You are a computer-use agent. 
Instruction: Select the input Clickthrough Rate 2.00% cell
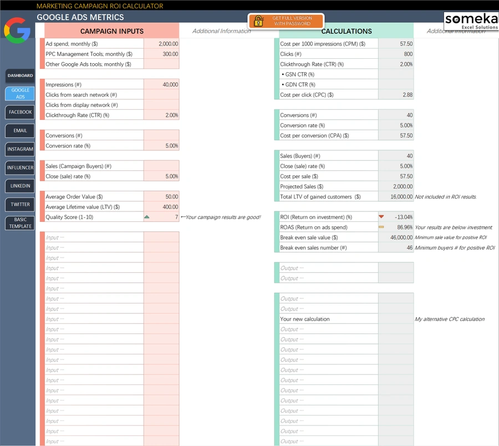click(161, 115)
